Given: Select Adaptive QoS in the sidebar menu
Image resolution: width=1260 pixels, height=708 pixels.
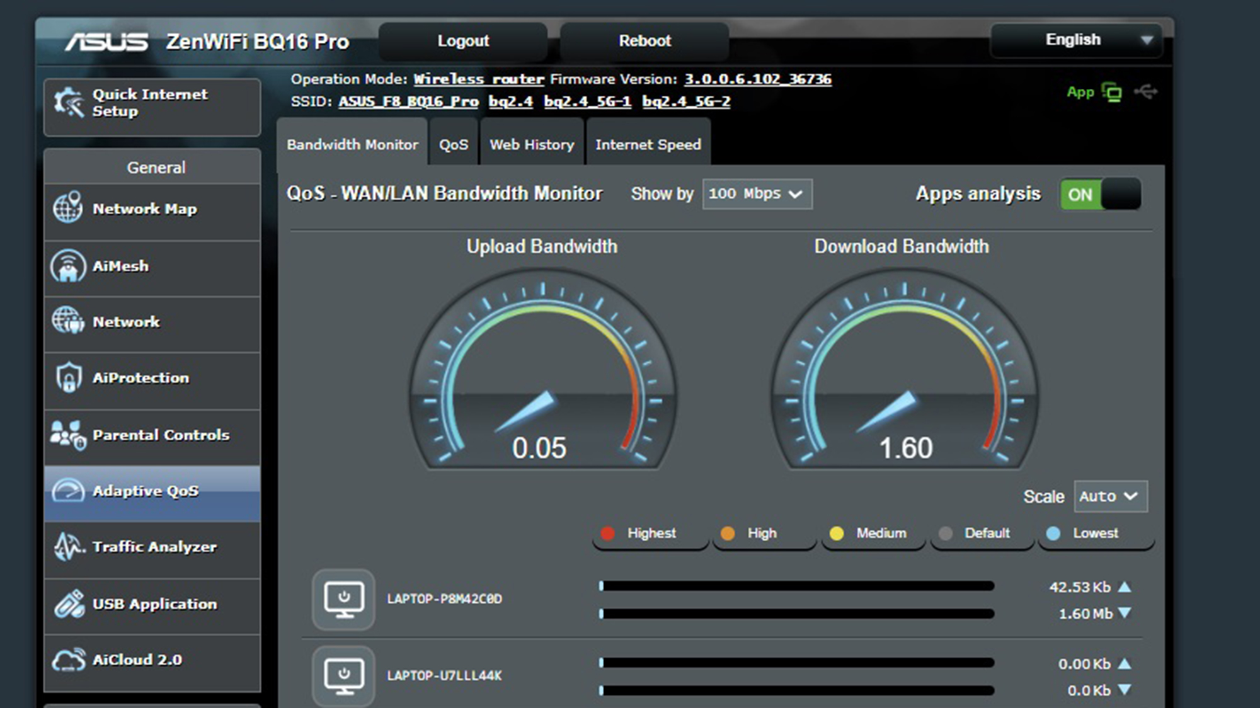Looking at the screenshot, I should click(x=152, y=493).
